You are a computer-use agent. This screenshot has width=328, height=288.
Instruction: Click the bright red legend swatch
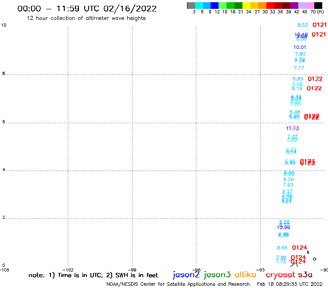point(270,5)
